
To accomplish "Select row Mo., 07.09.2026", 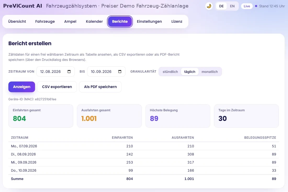I will click(x=143, y=146).
